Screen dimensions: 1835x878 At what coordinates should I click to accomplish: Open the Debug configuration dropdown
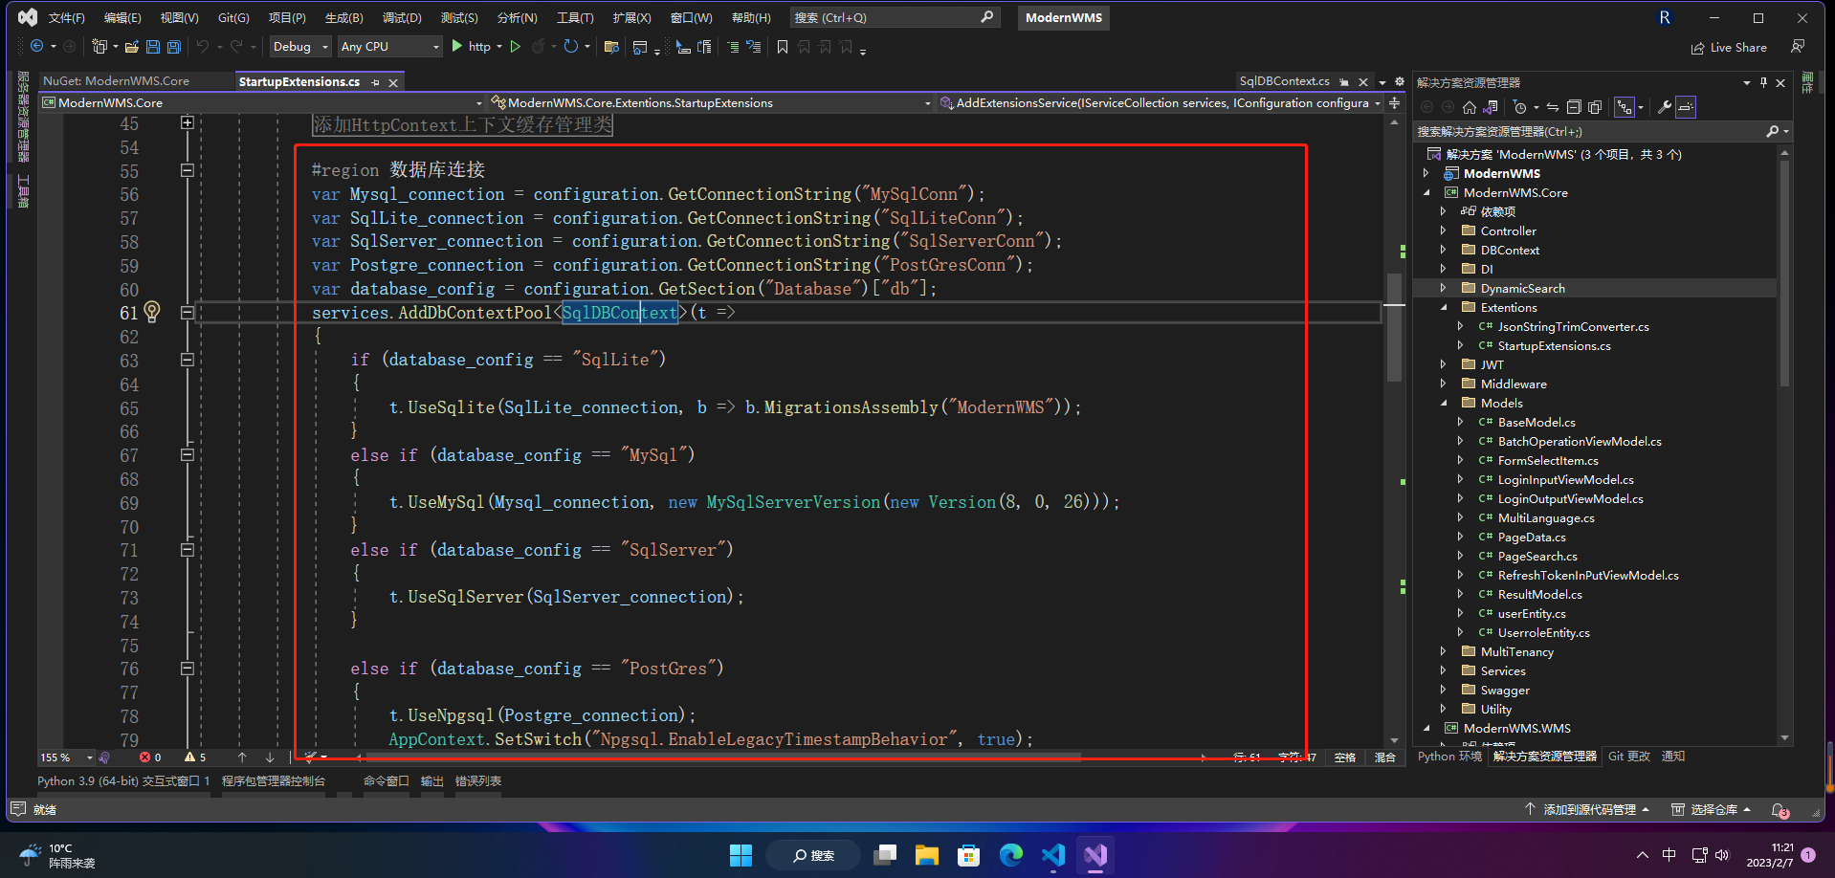point(300,46)
